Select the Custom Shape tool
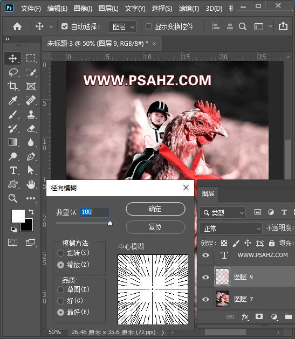The image size is (295, 339). click(x=13, y=184)
